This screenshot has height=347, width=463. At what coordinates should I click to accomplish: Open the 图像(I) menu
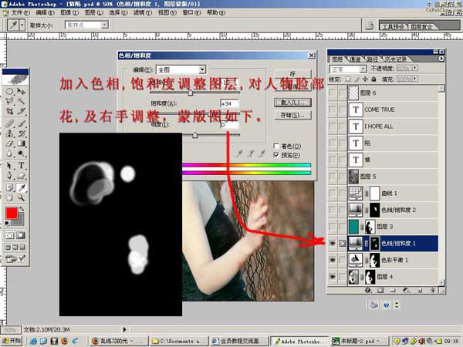click(x=69, y=12)
